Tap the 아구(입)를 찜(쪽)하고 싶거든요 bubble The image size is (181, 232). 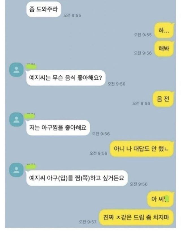(x=77, y=178)
